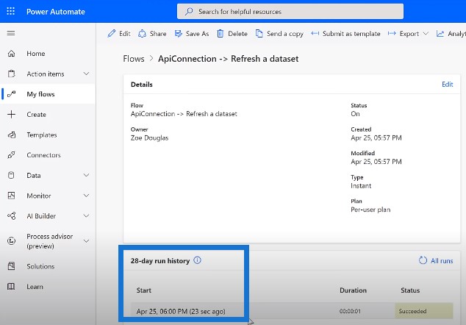The width and height of the screenshot is (466, 325).
Task: Open Templates in the sidebar
Action: 49,135
